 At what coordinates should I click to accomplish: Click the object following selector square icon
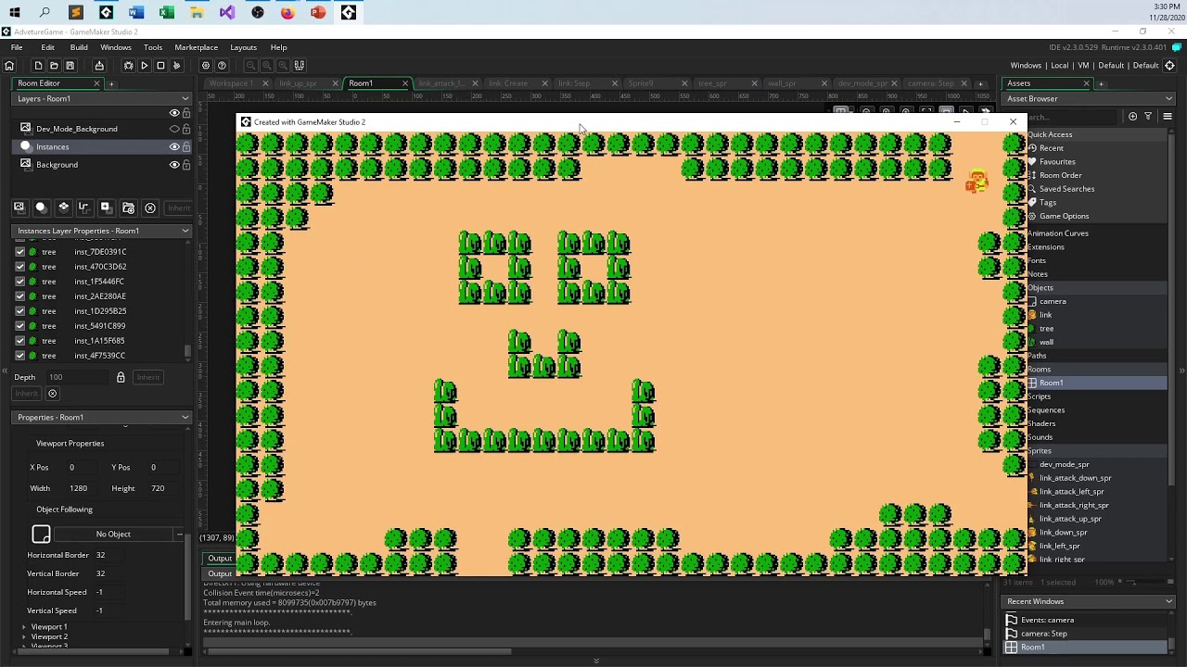click(41, 534)
